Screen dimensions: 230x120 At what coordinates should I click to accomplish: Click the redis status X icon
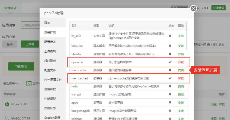point(170,86)
